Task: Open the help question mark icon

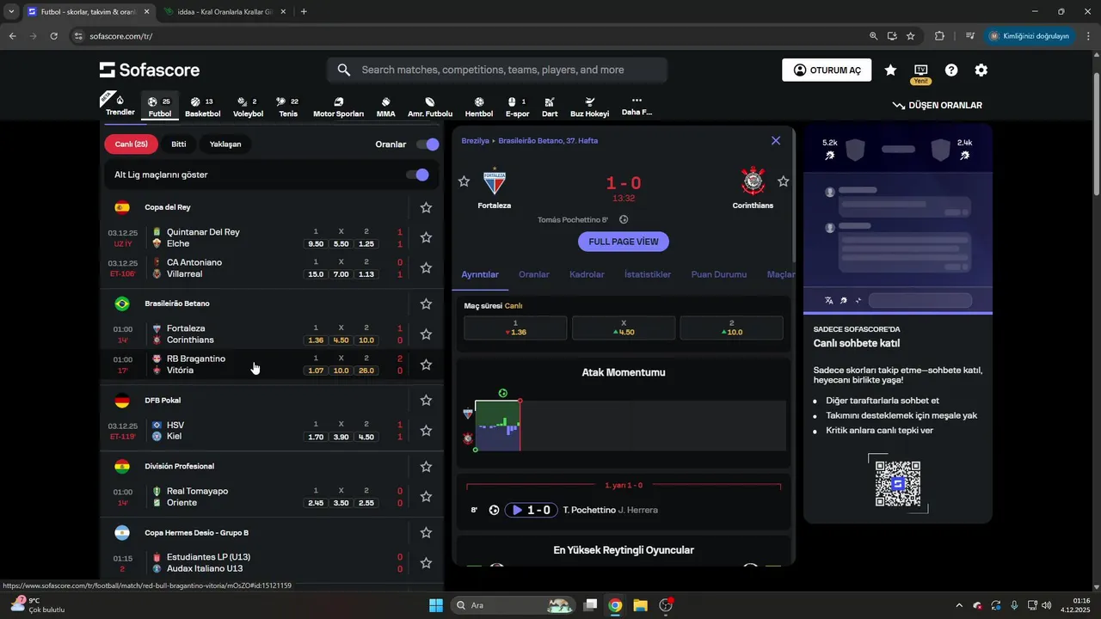Action: point(951,70)
